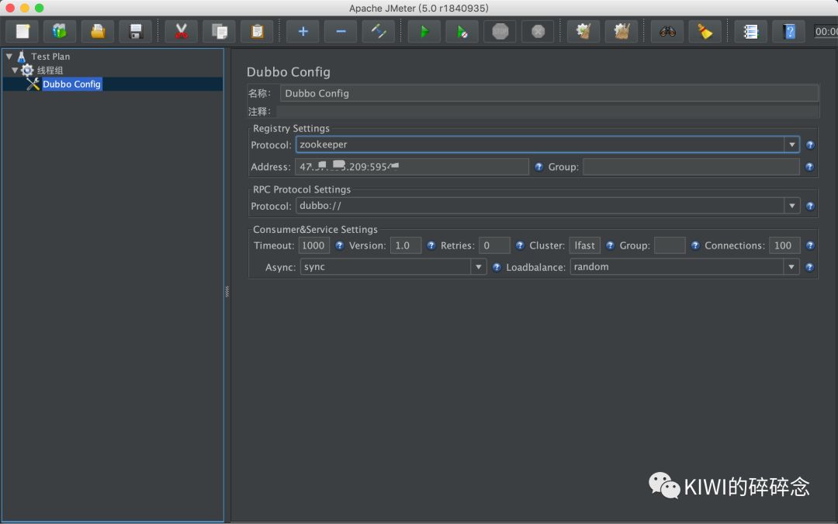Click help icon next to Async dropdown

[x=497, y=267]
